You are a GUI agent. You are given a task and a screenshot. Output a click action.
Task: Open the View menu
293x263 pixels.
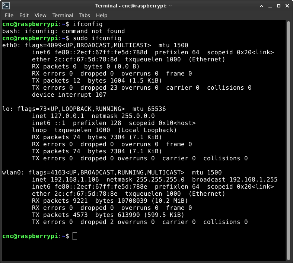pyautogui.click(x=40, y=15)
